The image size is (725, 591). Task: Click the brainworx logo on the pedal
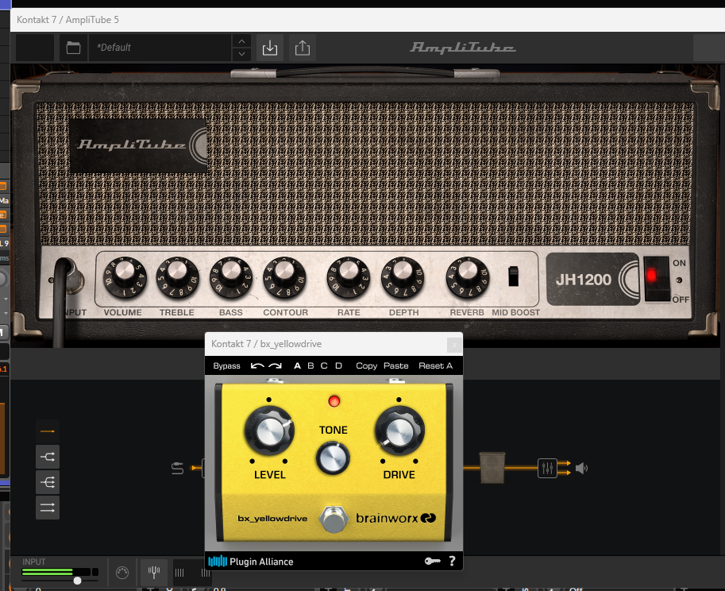click(x=395, y=518)
